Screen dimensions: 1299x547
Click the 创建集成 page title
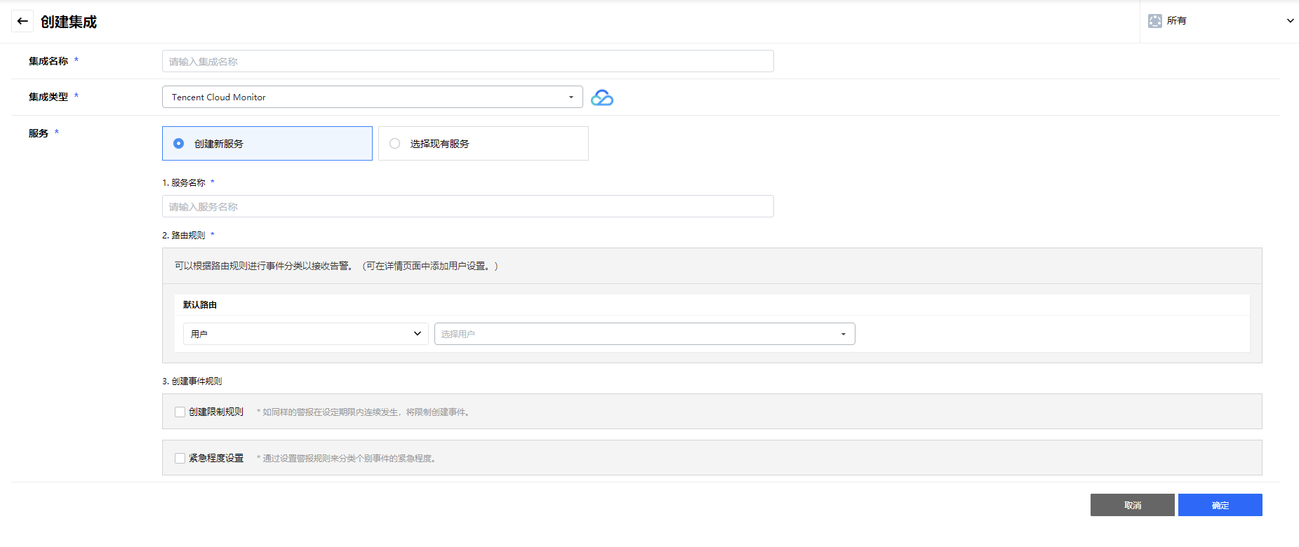click(69, 22)
